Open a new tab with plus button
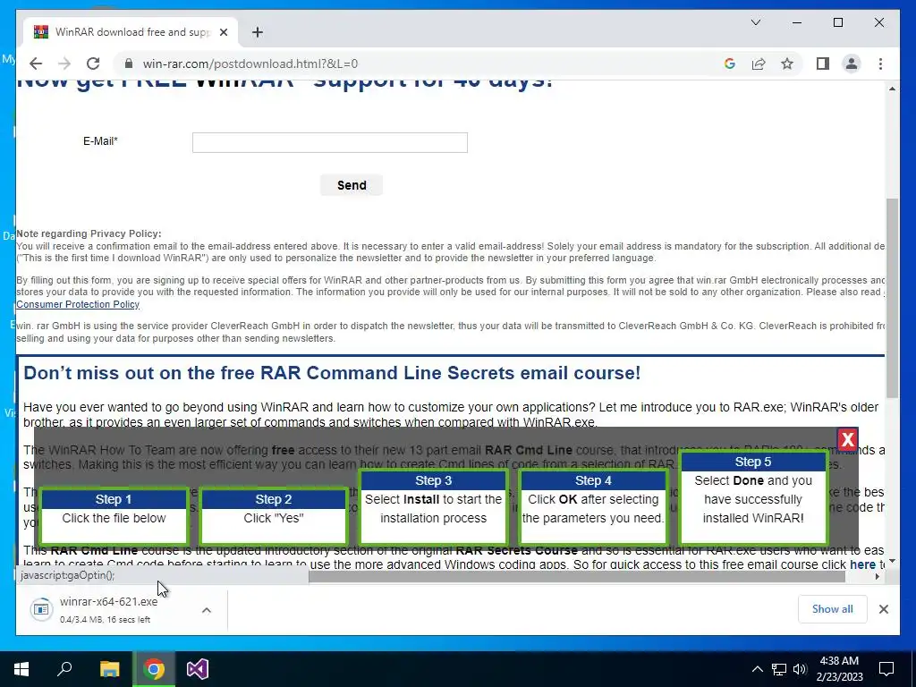This screenshot has width=916, height=687. (x=258, y=32)
